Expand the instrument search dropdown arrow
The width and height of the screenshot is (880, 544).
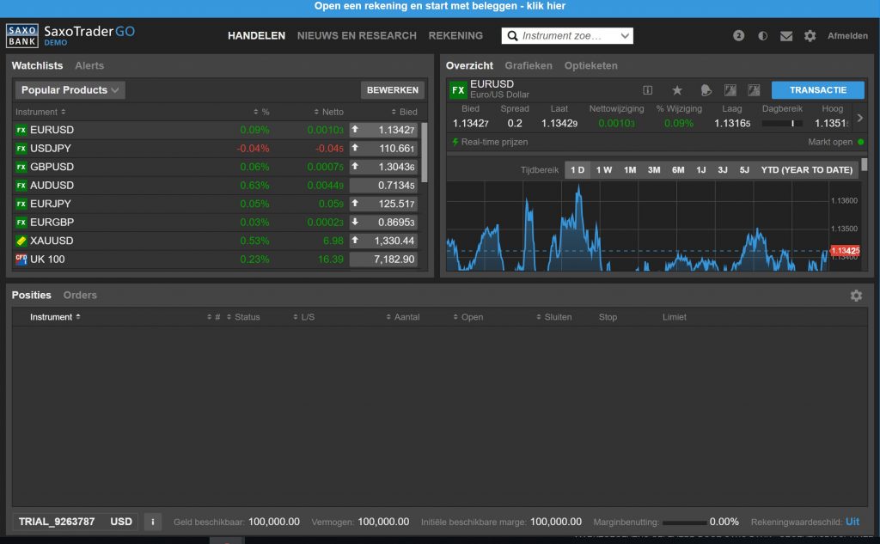[x=625, y=36]
